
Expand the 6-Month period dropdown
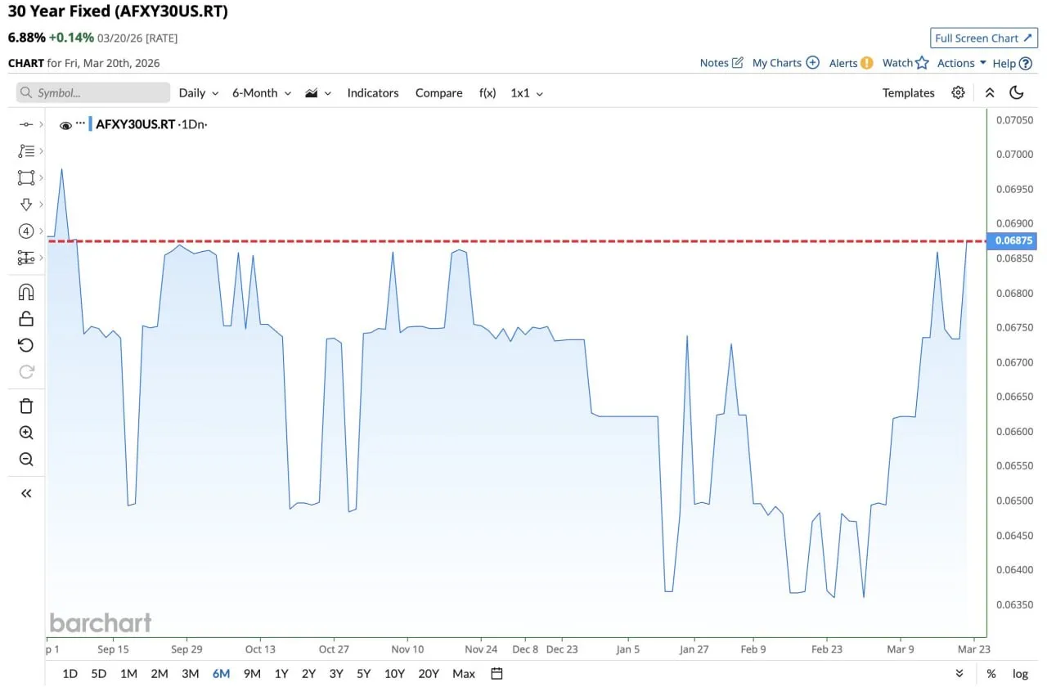262,93
